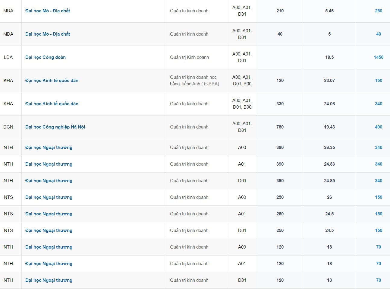Click the DCN school code cell
The image size is (390, 289).
point(8,127)
